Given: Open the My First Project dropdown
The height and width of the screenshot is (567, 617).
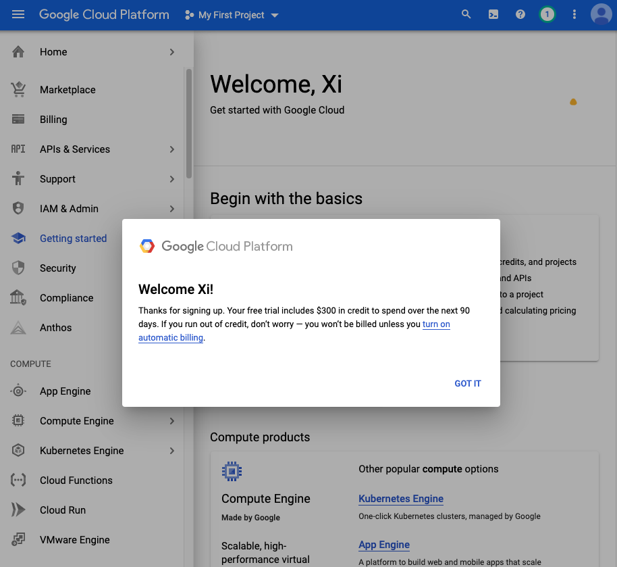Looking at the screenshot, I should [232, 15].
